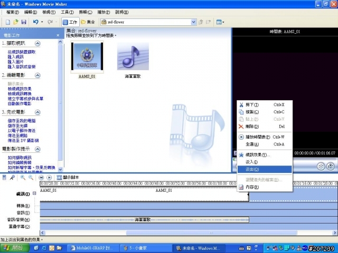Image resolution: width=338 pixels, height=253 pixels.
Task: Choose 全選 in the context menu
Action: click(x=265, y=144)
